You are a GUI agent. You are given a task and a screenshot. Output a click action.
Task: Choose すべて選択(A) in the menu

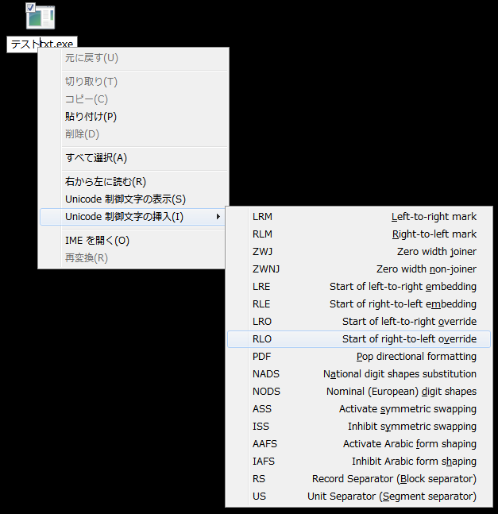pyautogui.click(x=95, y=158)
